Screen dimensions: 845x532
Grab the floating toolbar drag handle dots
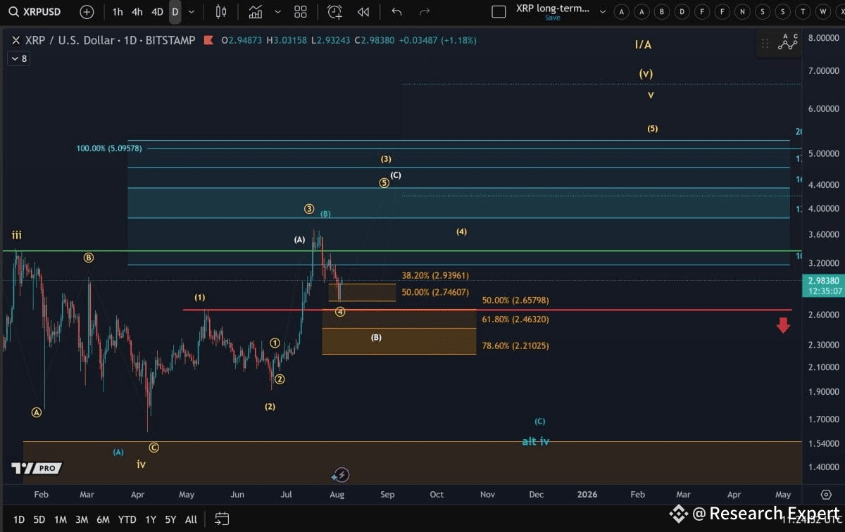(x=765, y=44)
